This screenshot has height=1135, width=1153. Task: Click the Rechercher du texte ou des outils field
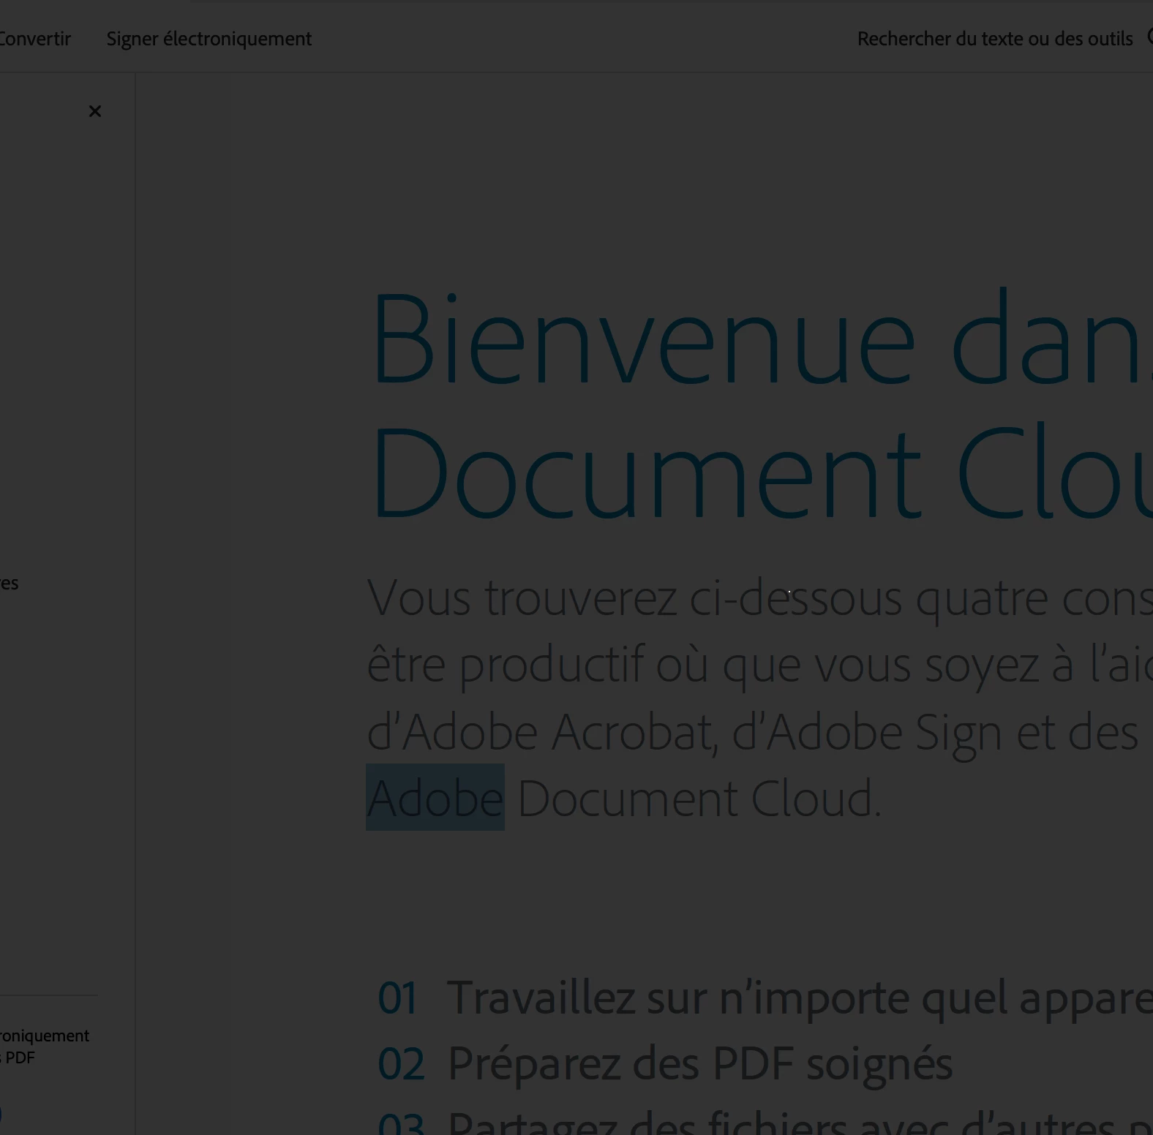[995, 39]
